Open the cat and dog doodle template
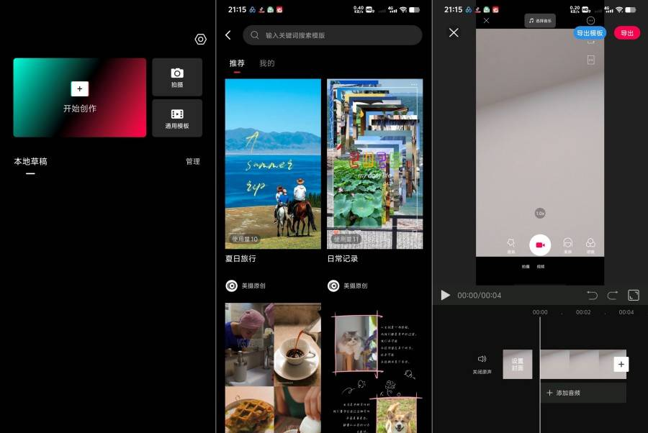This screenshot has height=433, width=648. (x=375, y=368)
